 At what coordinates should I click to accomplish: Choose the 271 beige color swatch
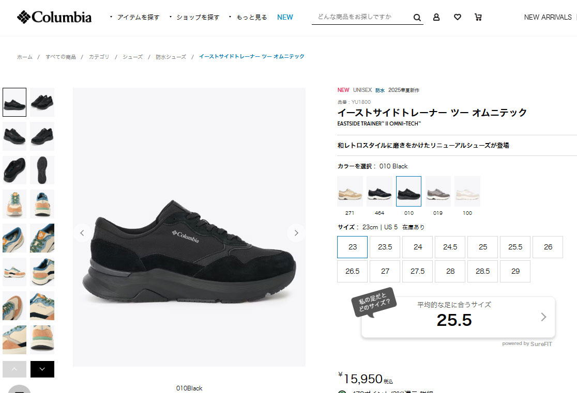[x=350, y=191]
